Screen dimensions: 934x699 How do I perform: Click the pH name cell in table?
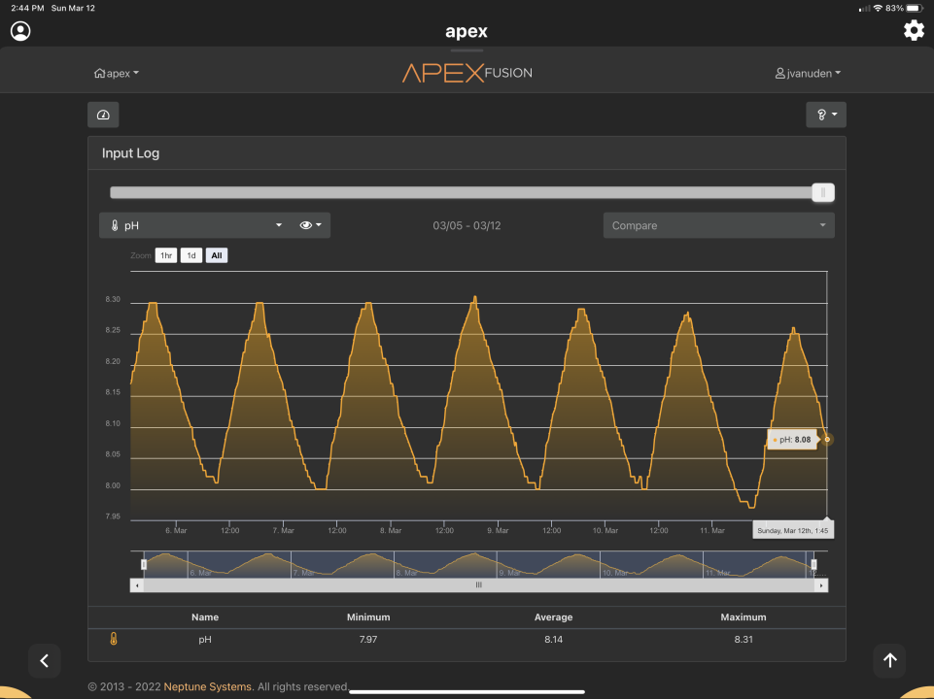[x=205, y=640]
